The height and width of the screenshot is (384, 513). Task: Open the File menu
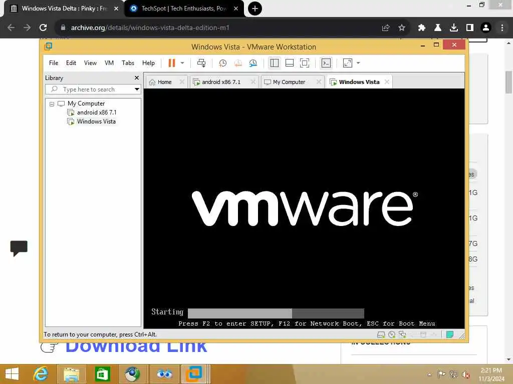pyautogui.click(x=54, y=63)
